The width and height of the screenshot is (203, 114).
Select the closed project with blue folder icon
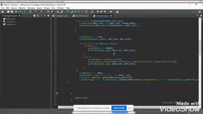pyautogui.click(x=9, y=22)
